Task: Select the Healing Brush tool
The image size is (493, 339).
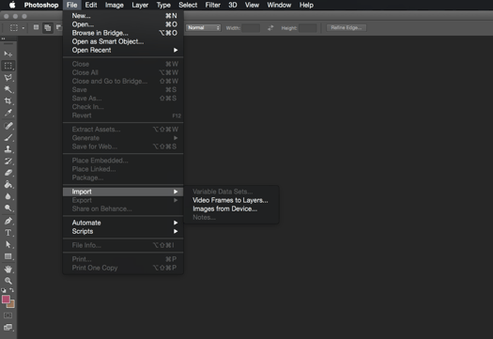Action: click(x=8, y=126)
